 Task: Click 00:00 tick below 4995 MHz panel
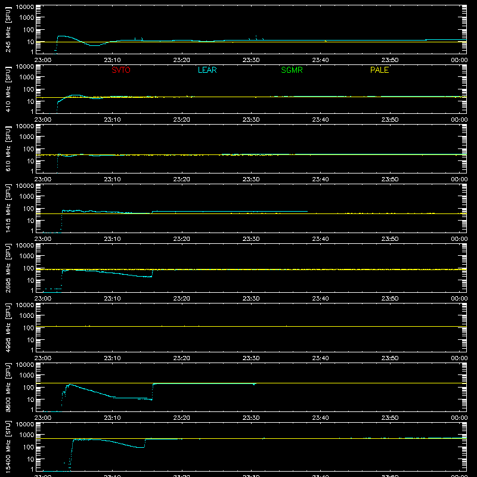[x=459, y=358]
